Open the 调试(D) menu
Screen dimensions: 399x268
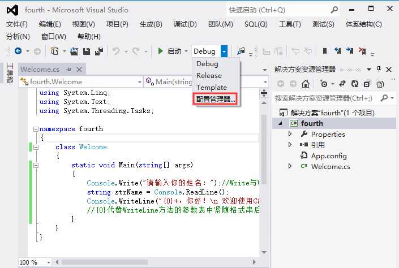tap(185, 24)
